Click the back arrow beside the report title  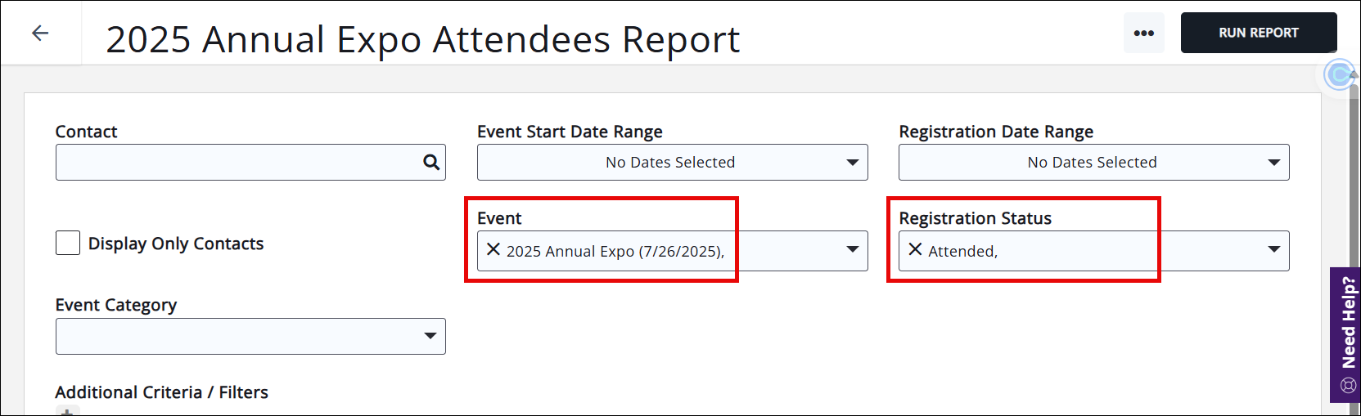40,33
